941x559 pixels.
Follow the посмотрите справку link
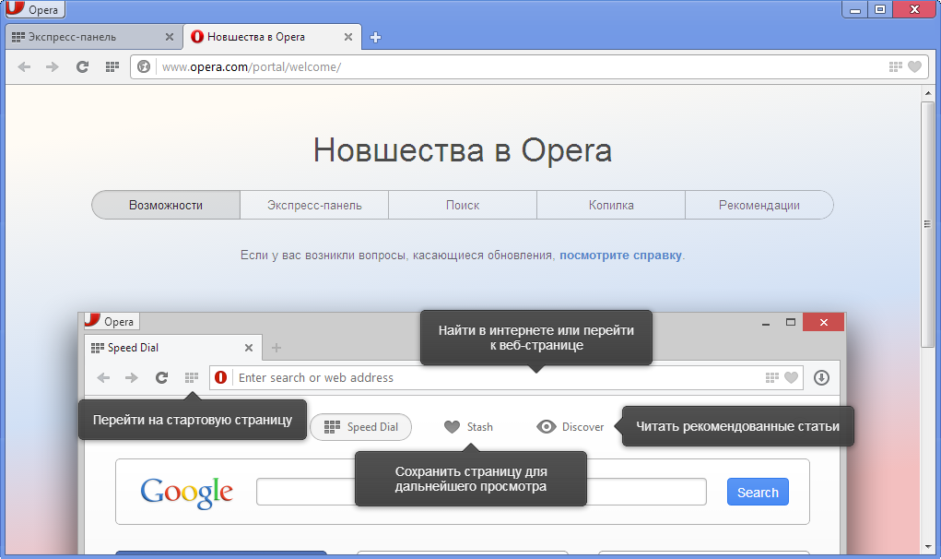coord(620,256)
